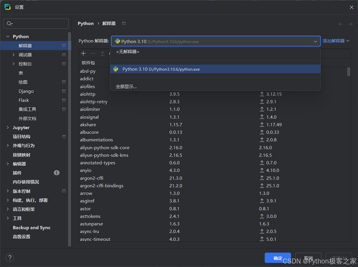The width and height of the screenshot is (358, 267).
Task: Click project-level icon on 控制台 row
Action: (x=64, y=64)
